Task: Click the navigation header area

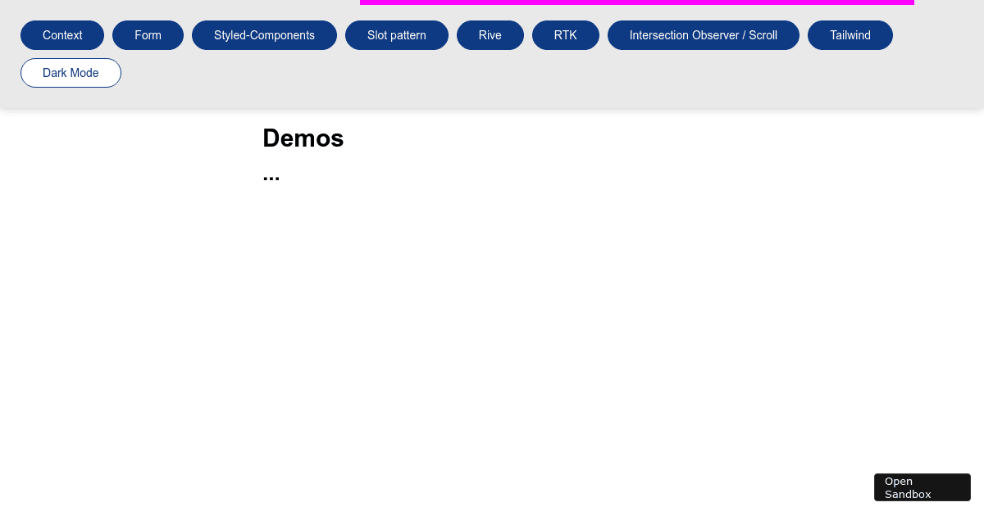Action: (492, 53)
